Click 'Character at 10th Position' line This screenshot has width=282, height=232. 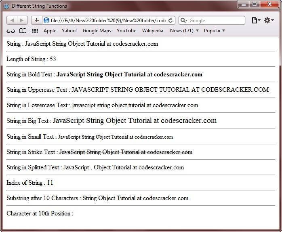40,213
